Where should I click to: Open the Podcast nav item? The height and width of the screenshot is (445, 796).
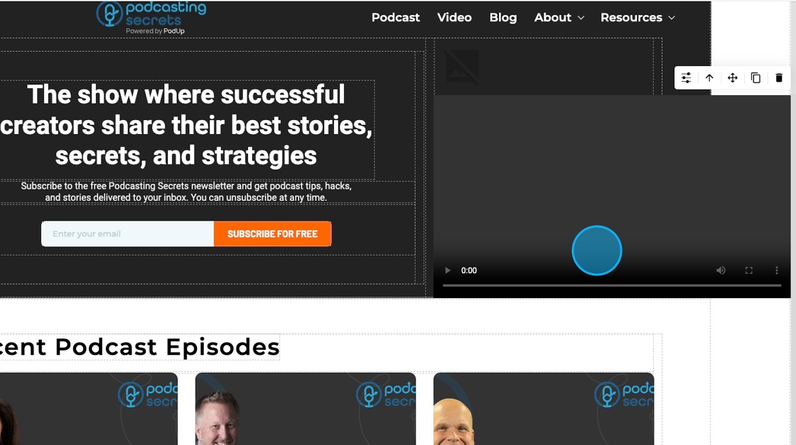[395, 17]
